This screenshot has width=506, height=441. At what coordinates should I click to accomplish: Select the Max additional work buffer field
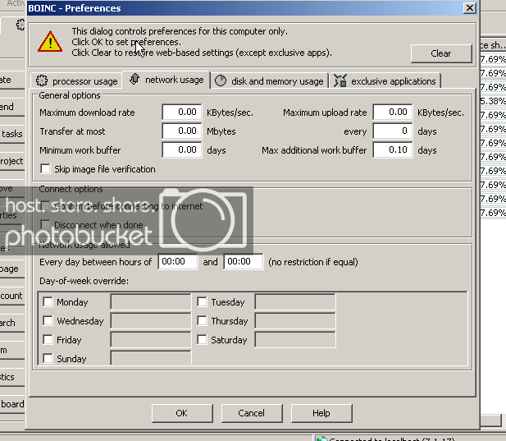click(x=392, y=150)
